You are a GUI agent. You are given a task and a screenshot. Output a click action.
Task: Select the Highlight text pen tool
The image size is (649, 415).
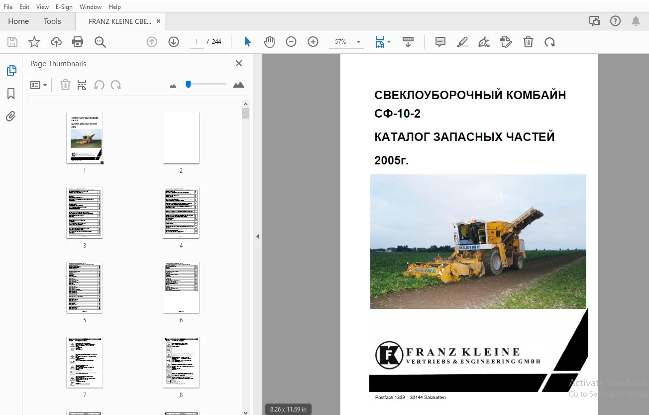pyautogui.click(x=462, y=42)
